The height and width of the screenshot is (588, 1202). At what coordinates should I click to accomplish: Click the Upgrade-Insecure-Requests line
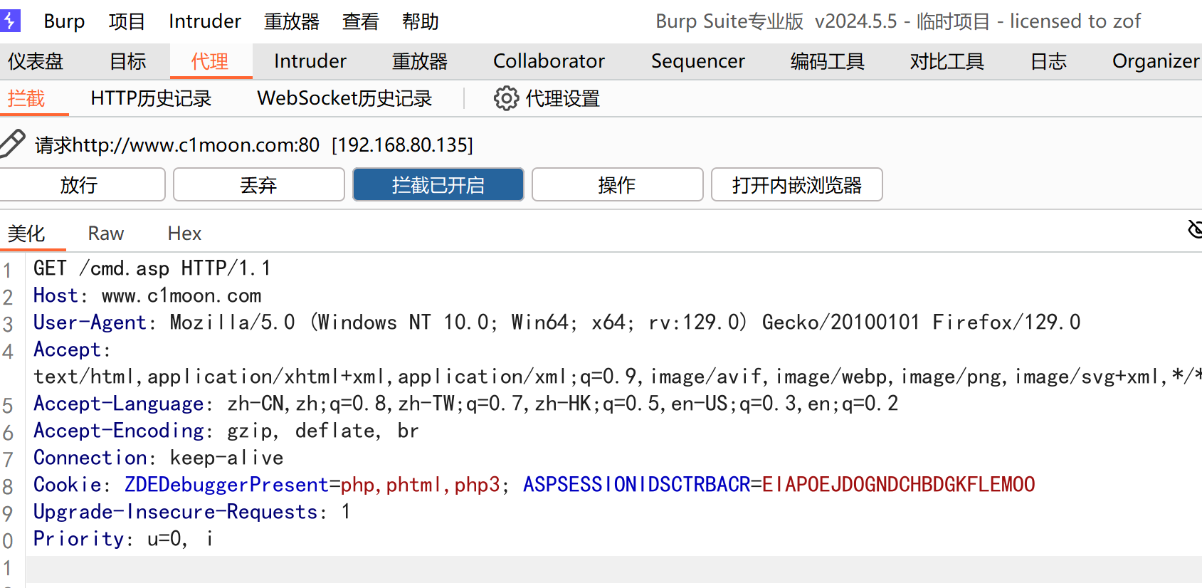[x=191, y=512]
